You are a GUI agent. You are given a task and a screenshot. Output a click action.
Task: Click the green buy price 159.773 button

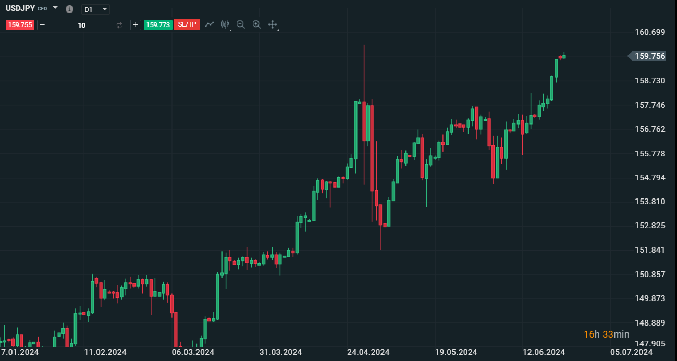click(x=158, y=25)
